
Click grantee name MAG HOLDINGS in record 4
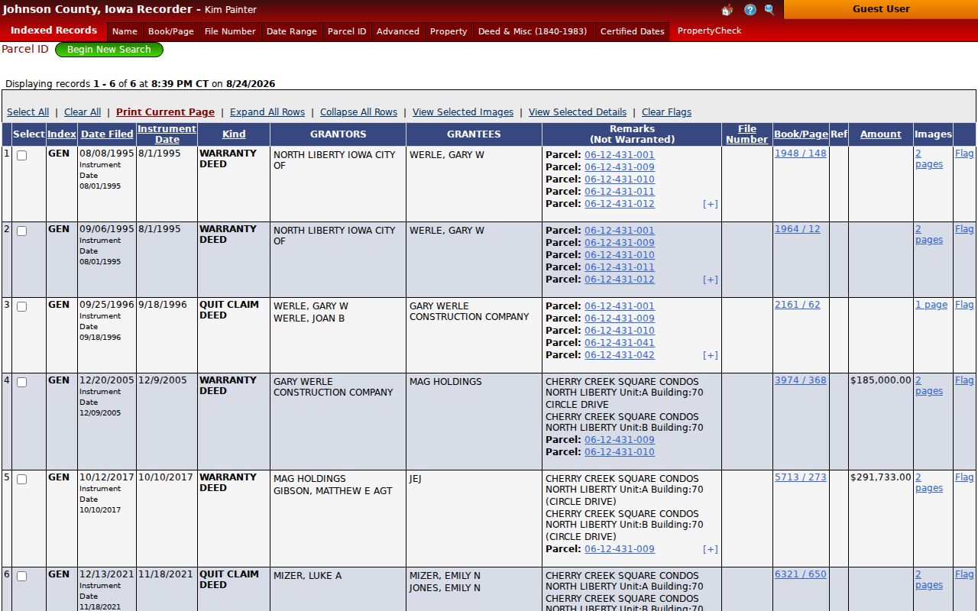click(x=445, y=382)
